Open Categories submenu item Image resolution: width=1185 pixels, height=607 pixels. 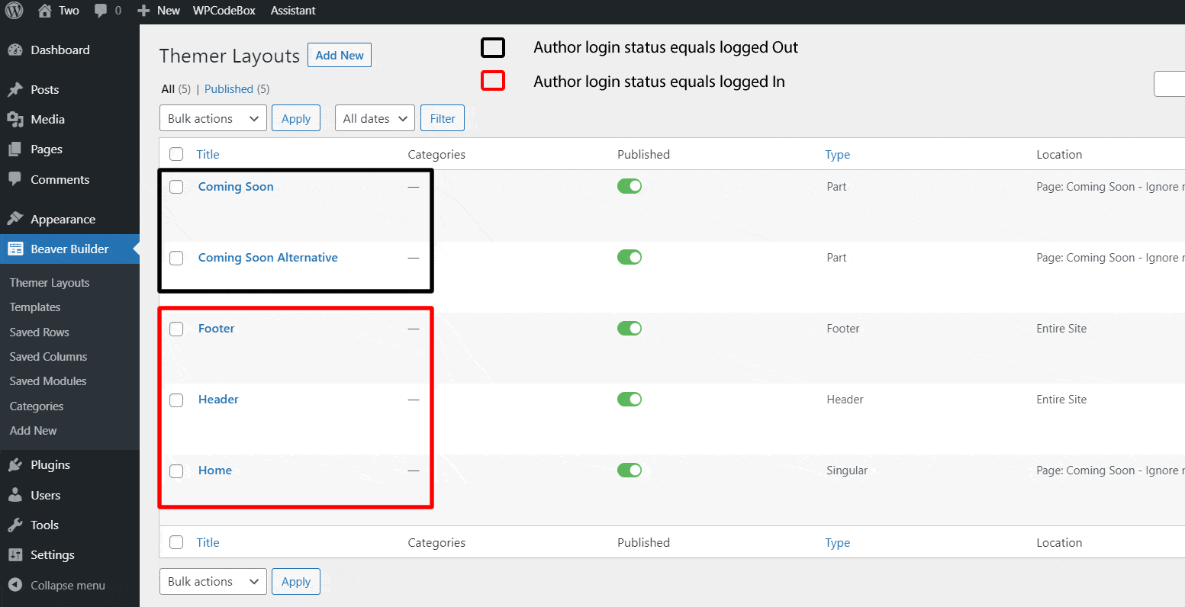(37, 406)
